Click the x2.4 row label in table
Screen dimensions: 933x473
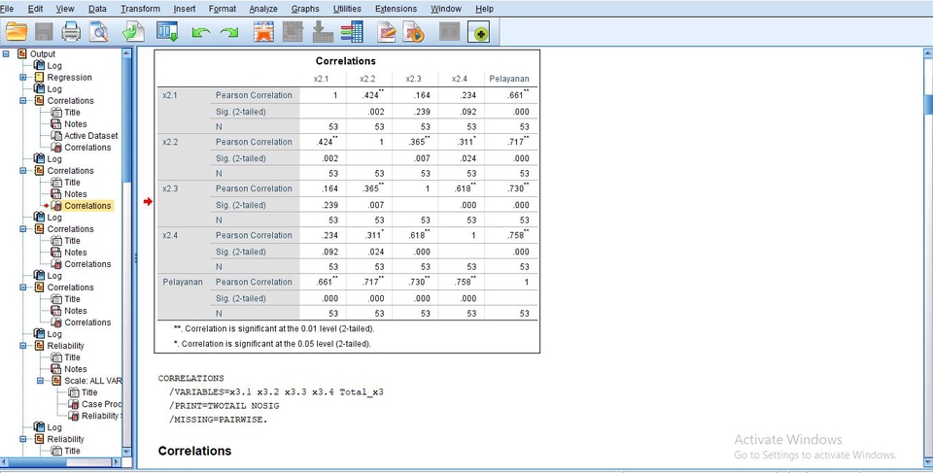171,235
